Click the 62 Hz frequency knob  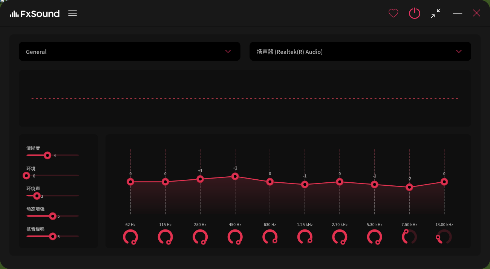[x=130, y=237]
